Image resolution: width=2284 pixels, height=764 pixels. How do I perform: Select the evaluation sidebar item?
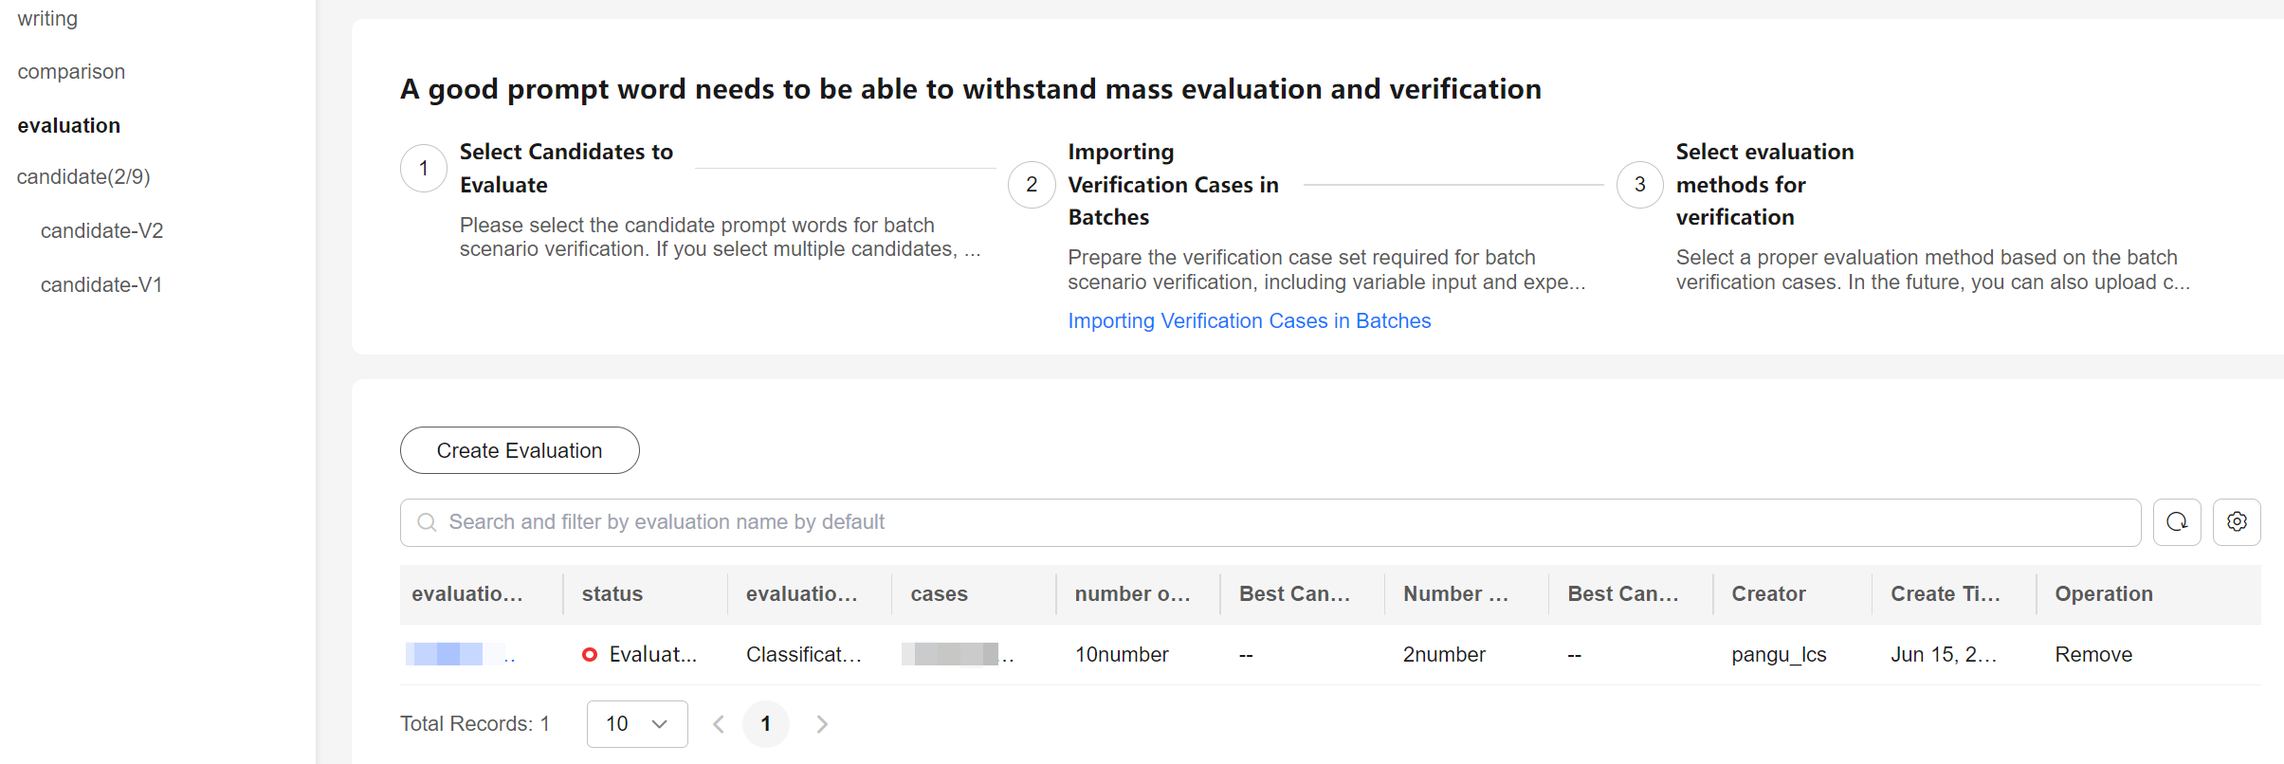[x=69, y=126]
